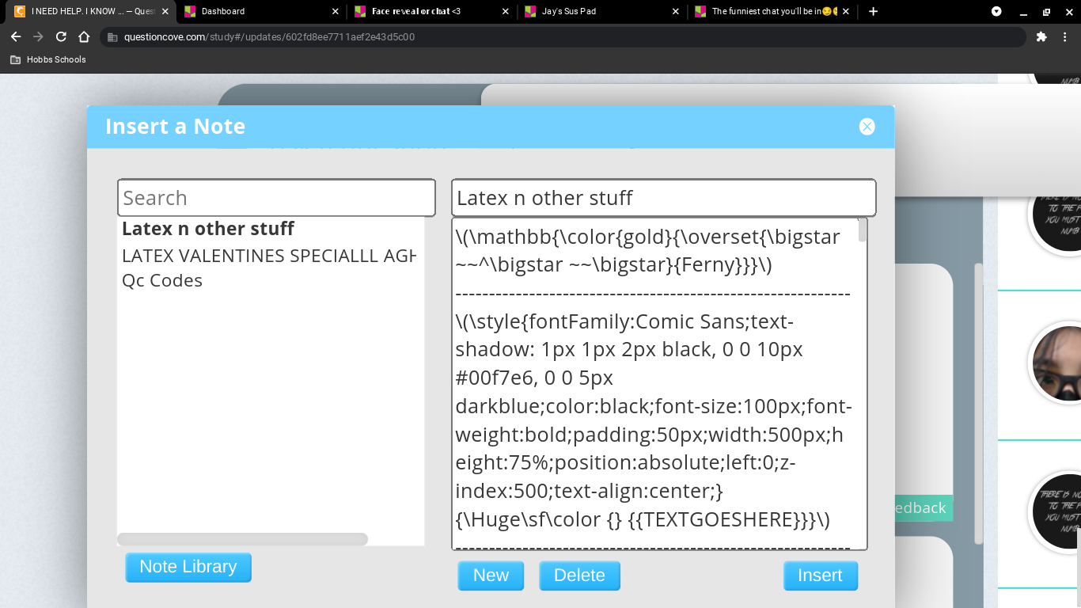This screenshot has height=608, width=1081.
Task: Click the browser back arrow
Action: (16, 36)
